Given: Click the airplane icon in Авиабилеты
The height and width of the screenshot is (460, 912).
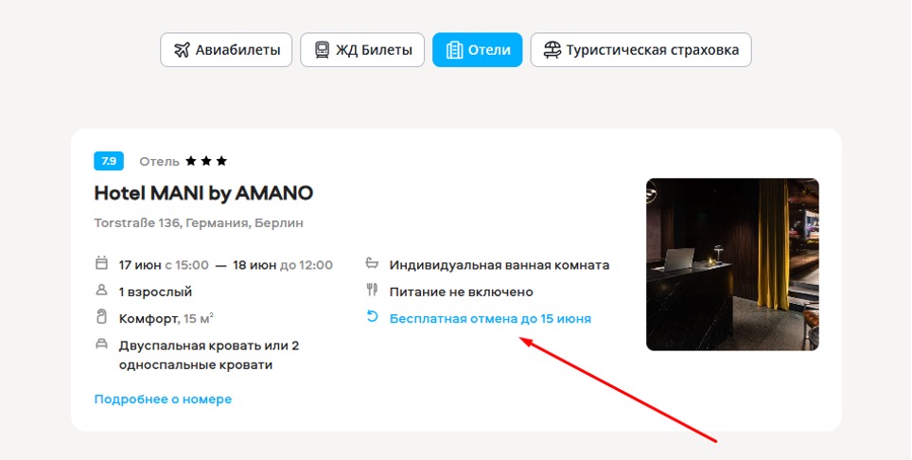Looking at the screenshot, I should point(182,50).
